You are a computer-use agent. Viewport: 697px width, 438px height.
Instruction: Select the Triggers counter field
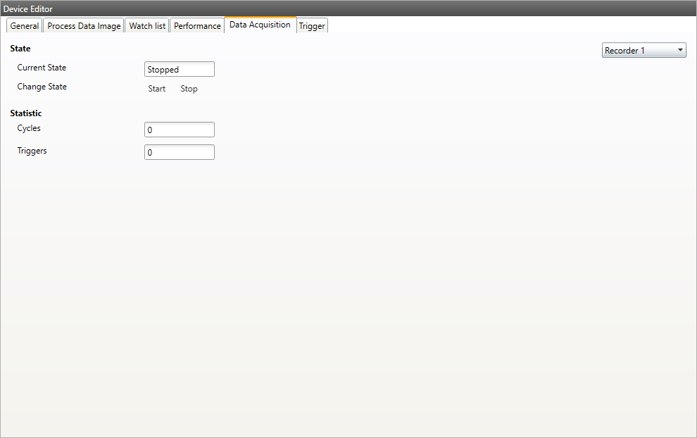[x=179, y=152]
